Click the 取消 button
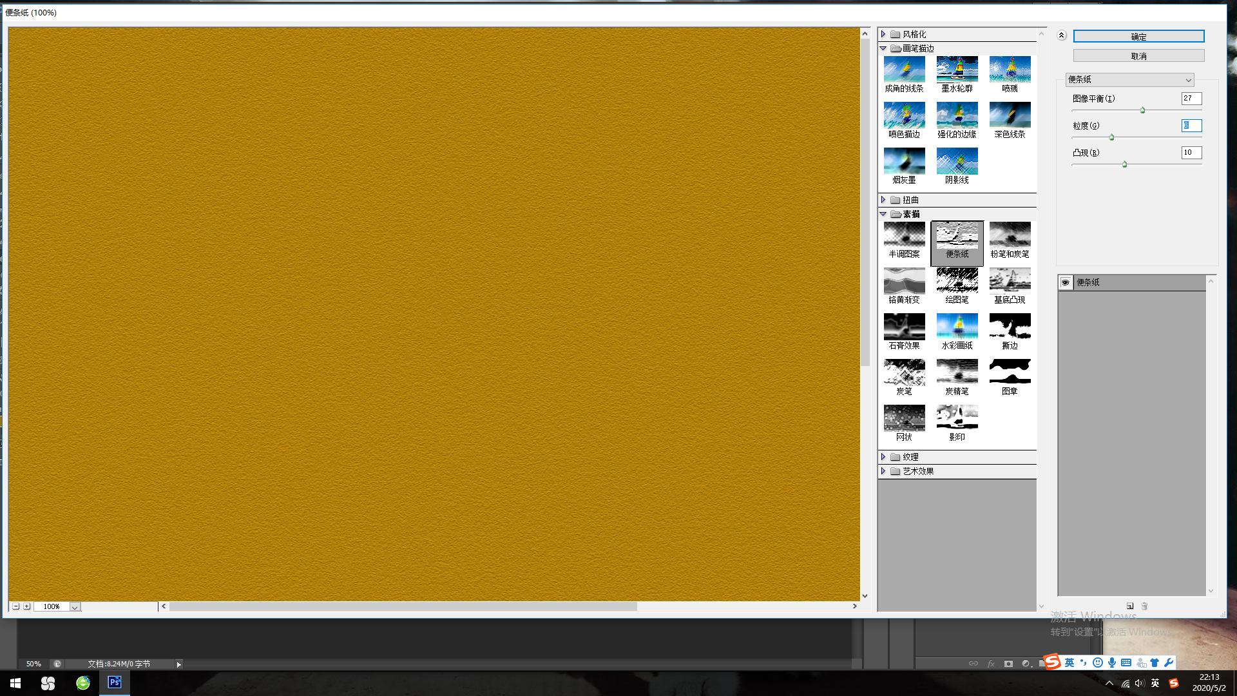Viewport: 1237px width, 696px height. (x=1138, y=56)
